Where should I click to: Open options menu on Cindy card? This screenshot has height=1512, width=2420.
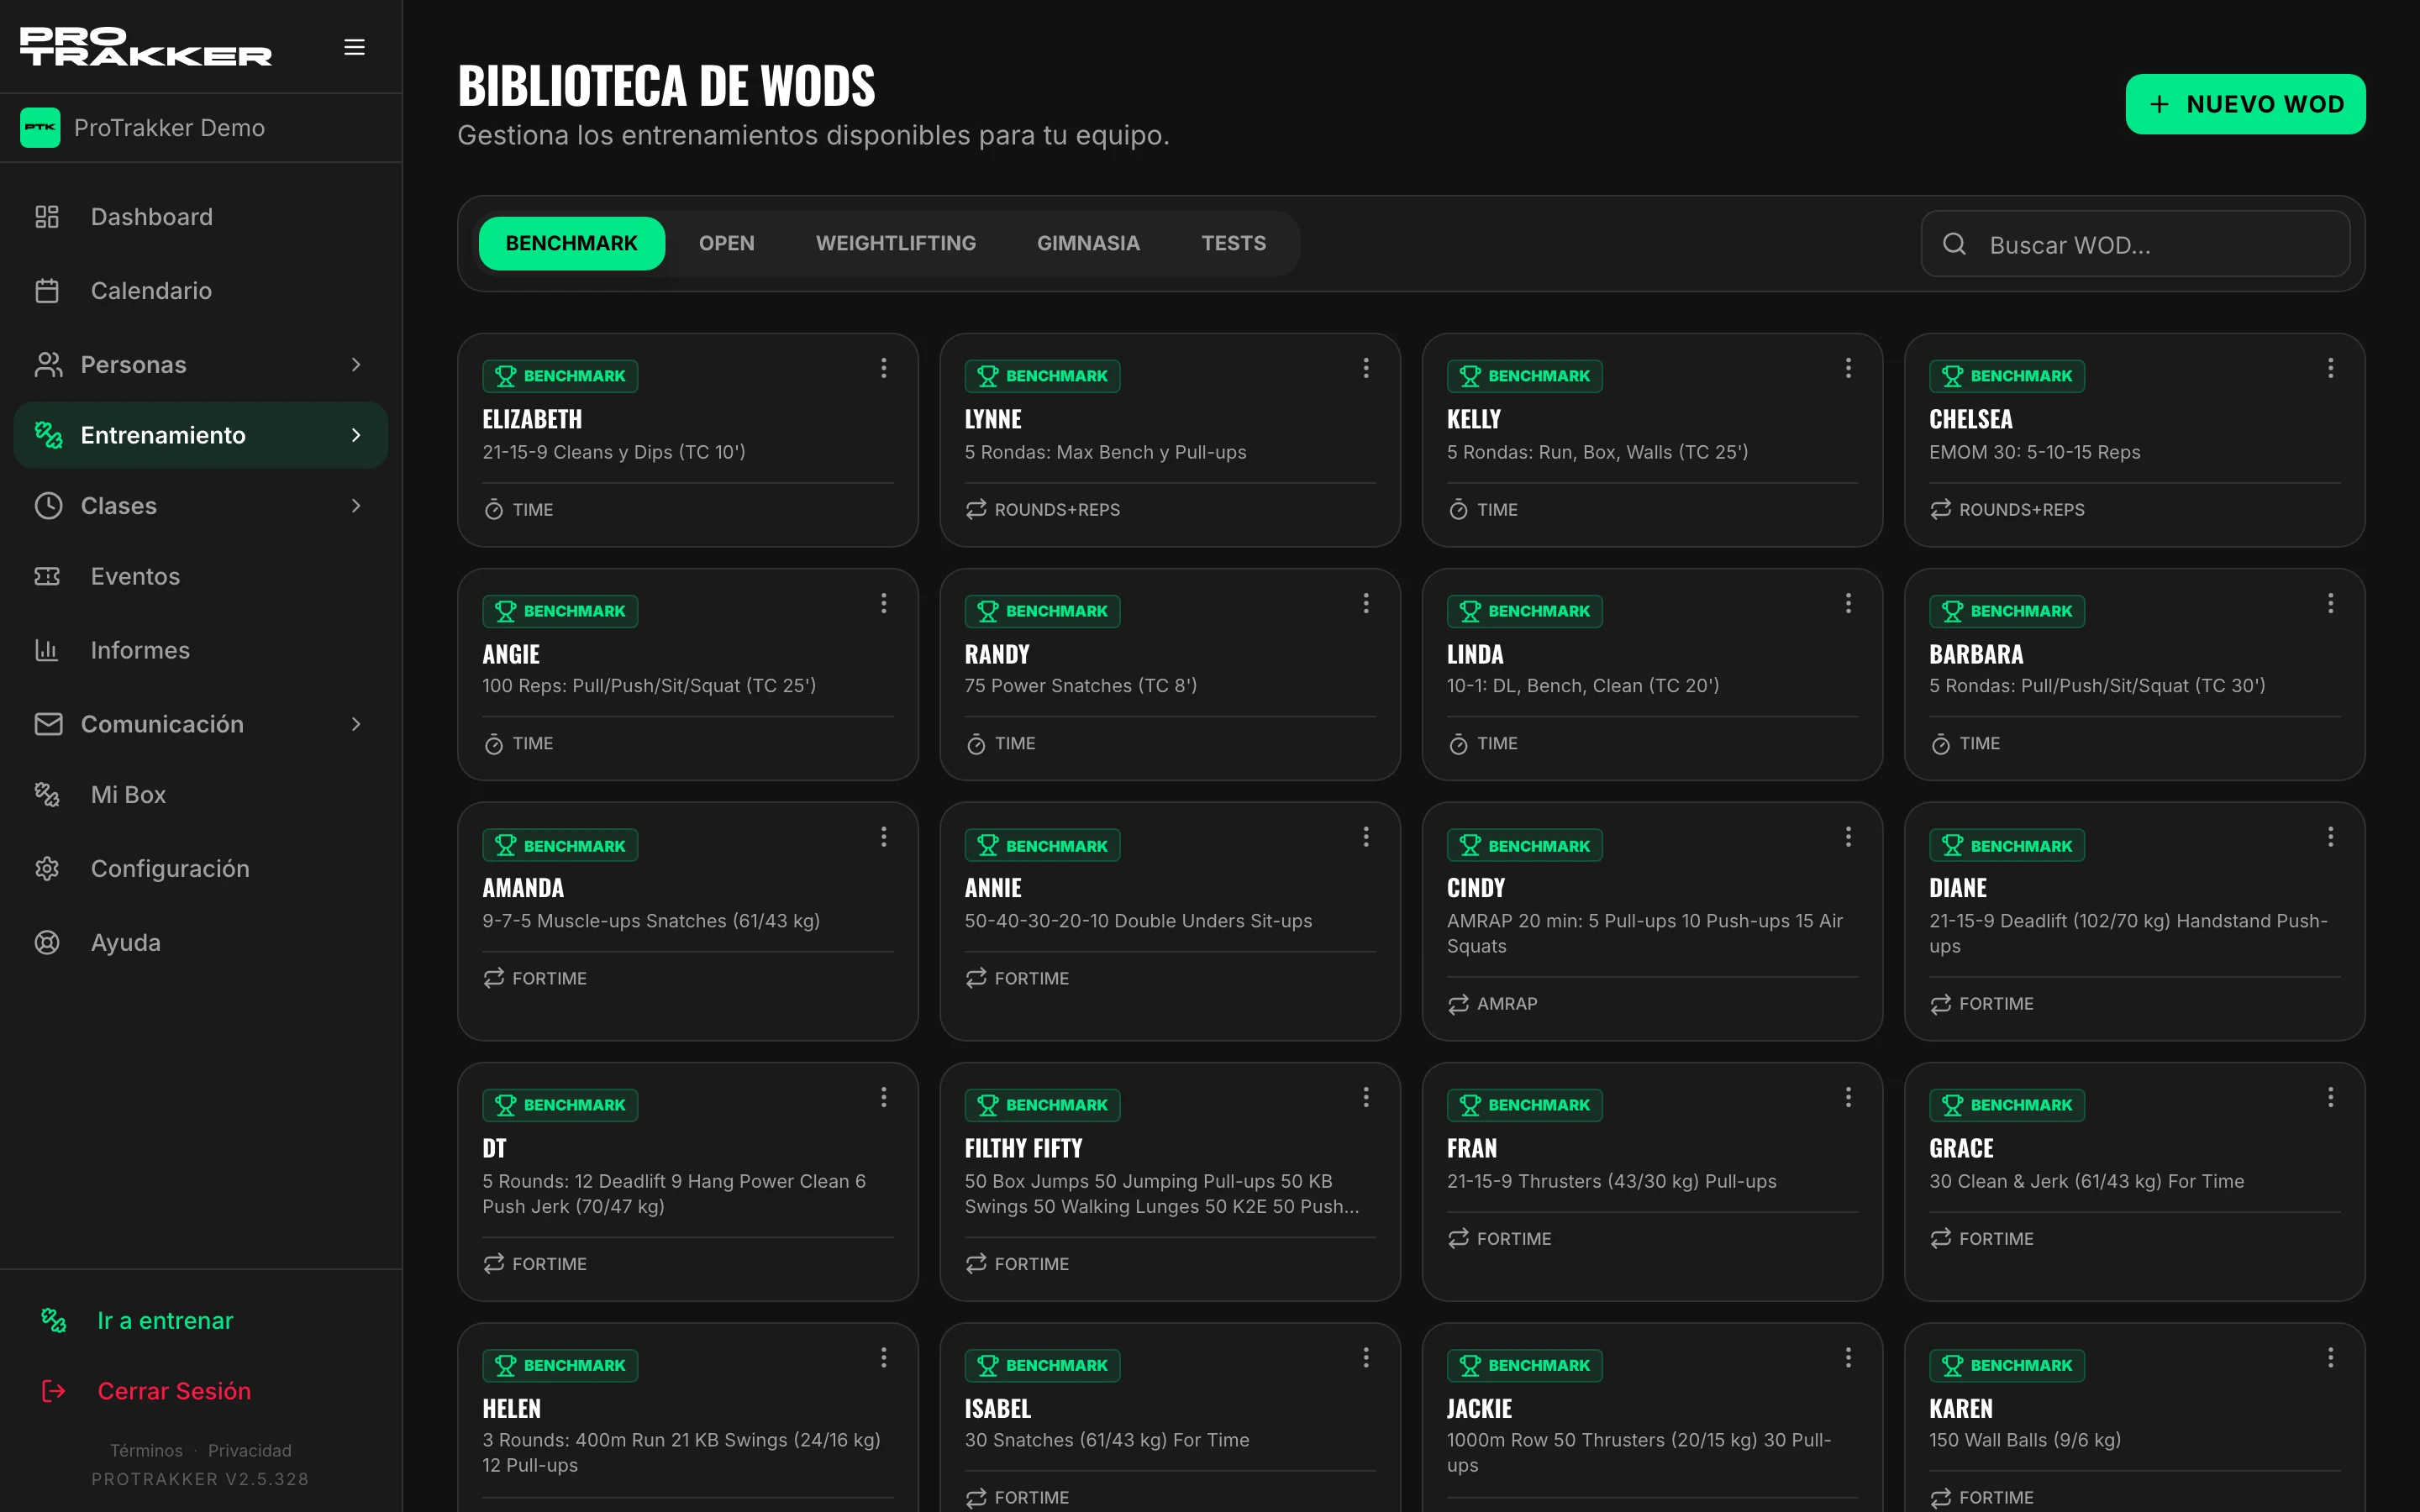[1848, 837]
